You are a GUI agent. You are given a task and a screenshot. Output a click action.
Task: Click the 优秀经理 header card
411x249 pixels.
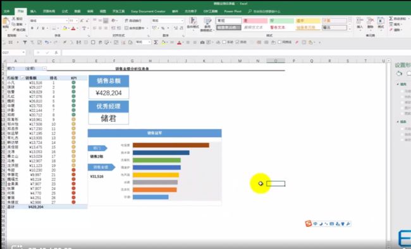coord(109,106)
